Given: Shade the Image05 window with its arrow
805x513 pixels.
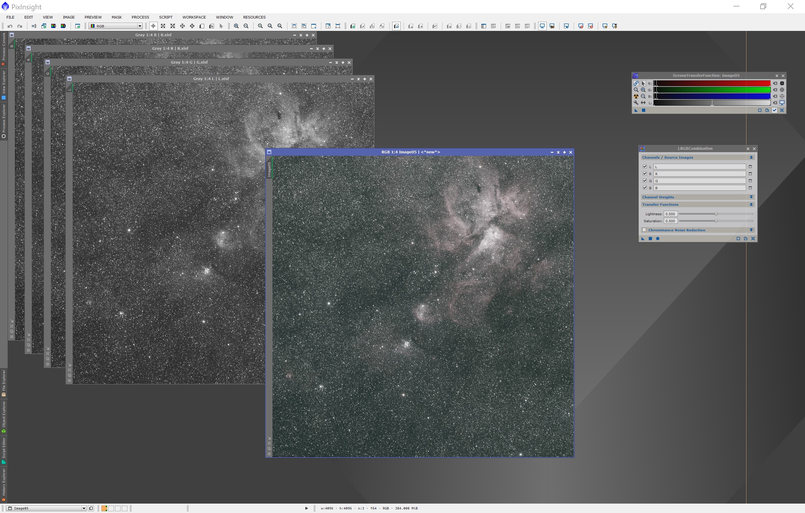Looking at the screenshot, I should tap(558, 152).
